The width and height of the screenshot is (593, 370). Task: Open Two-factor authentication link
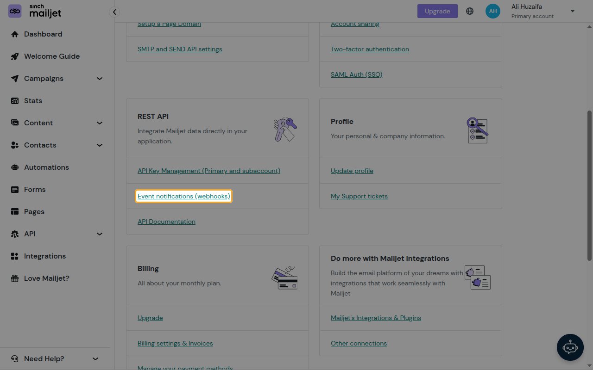(370, 49)
